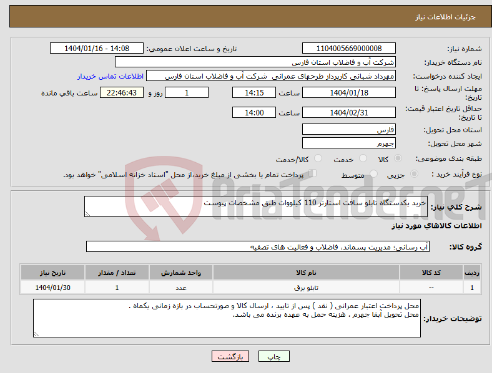
Task: Click the بازگشت (back) button
Action: (230, 356)
